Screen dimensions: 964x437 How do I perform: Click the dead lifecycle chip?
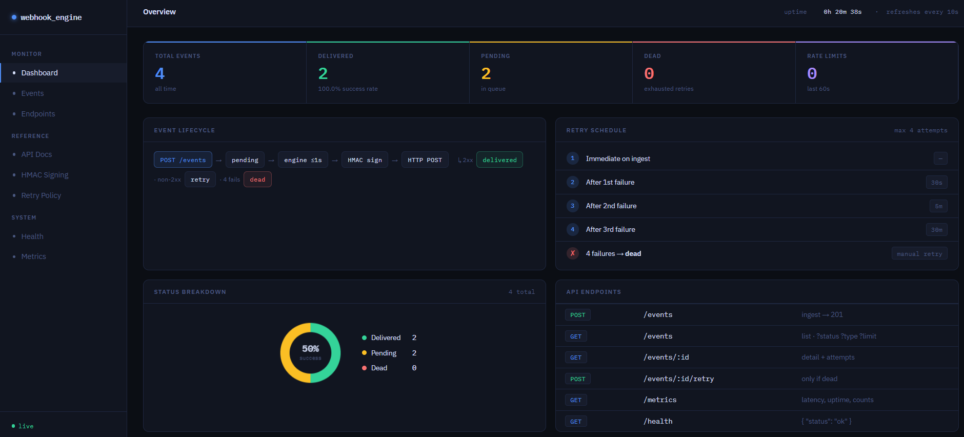pos(257,180)
